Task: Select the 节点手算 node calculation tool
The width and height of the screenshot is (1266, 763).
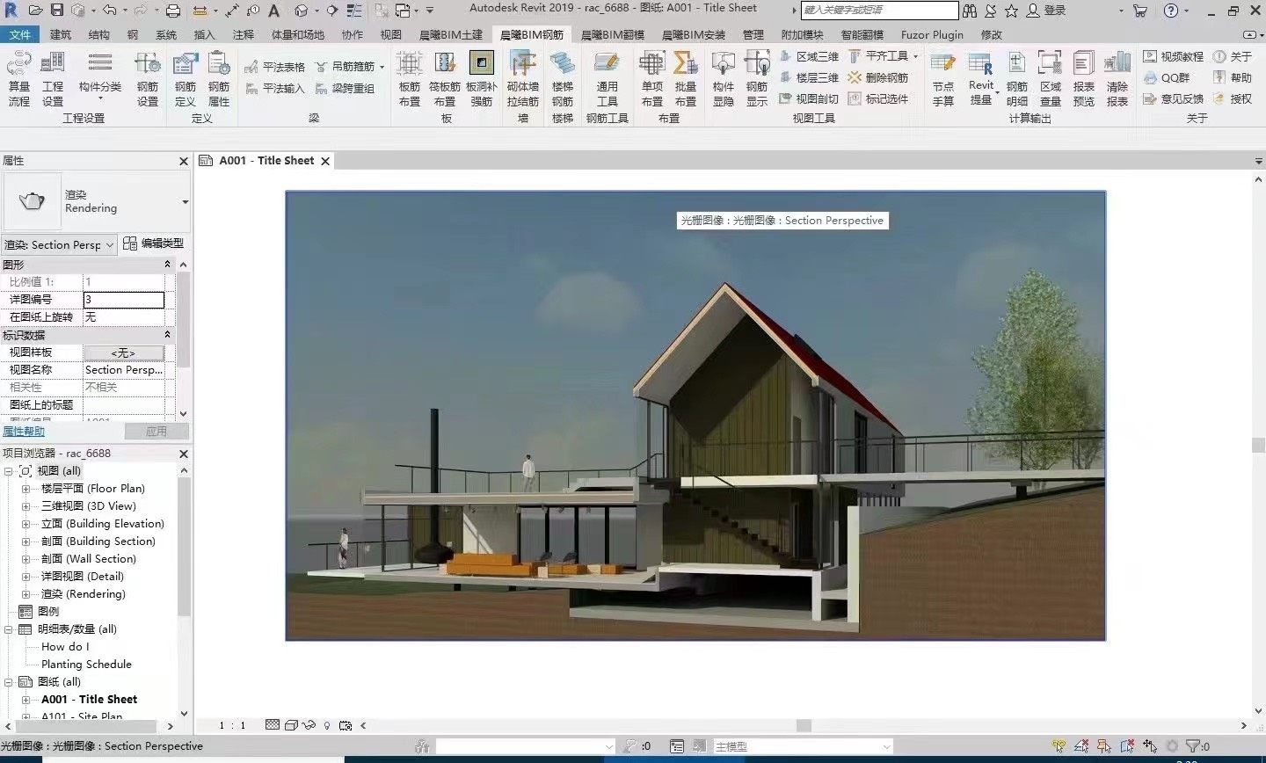Action: [x=942, y=77]
